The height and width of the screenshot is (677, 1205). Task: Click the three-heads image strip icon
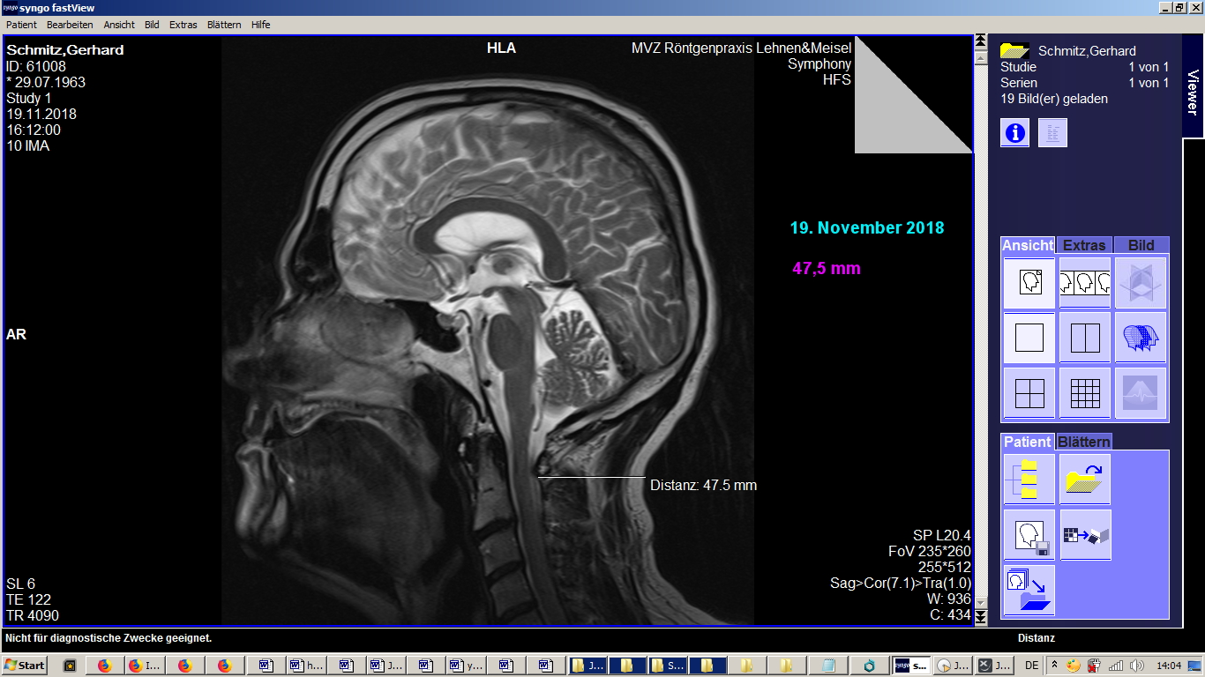1084,283
